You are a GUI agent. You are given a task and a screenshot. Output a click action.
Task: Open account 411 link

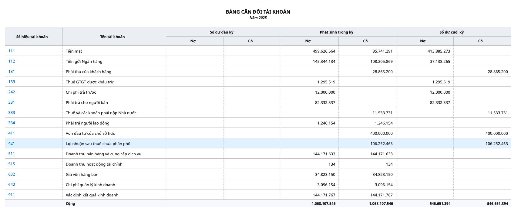point(12,133)
